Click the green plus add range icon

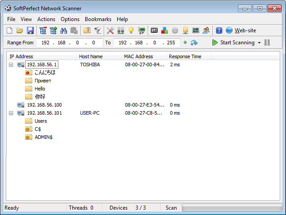(185, 43)
